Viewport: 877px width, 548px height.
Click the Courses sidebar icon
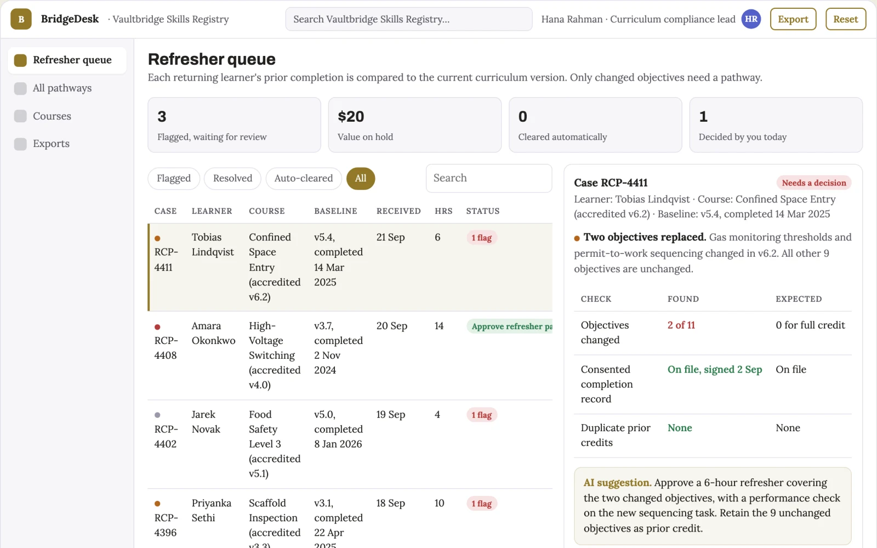pos(20,116)
